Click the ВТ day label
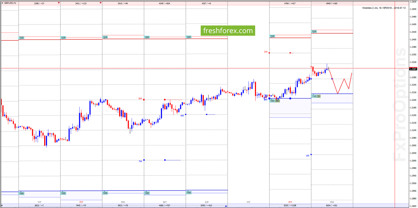 (x=165, y=202)
